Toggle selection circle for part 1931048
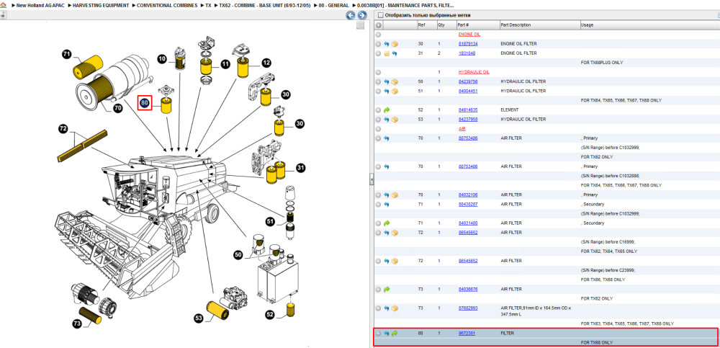The width and height of the screenshot is (720, 348). coord(379,53)
